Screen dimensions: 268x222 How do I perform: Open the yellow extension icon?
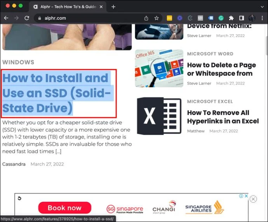(x=169, y=18)
